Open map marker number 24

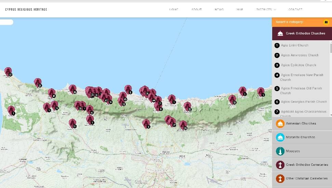pyautogui.click(x=183, y=125)
